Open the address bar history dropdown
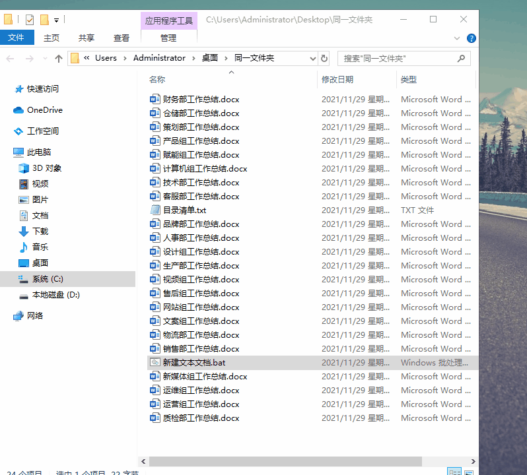Image resolution: width=527 pixels, height=475 pixels. [x=313, y=59]
